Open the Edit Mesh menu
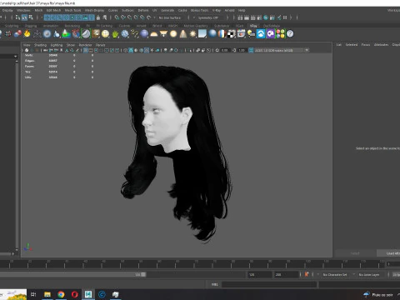 click(53, 10)
